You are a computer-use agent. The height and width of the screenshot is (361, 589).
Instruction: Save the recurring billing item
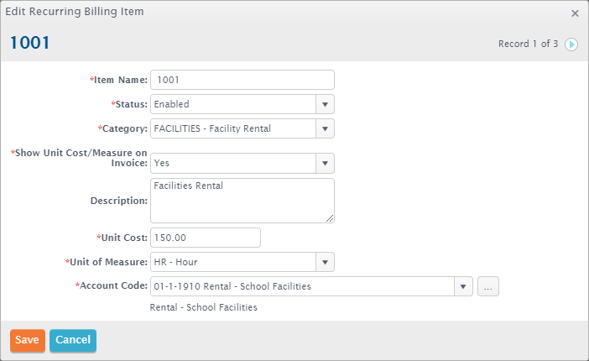click(x=28, y=340)
